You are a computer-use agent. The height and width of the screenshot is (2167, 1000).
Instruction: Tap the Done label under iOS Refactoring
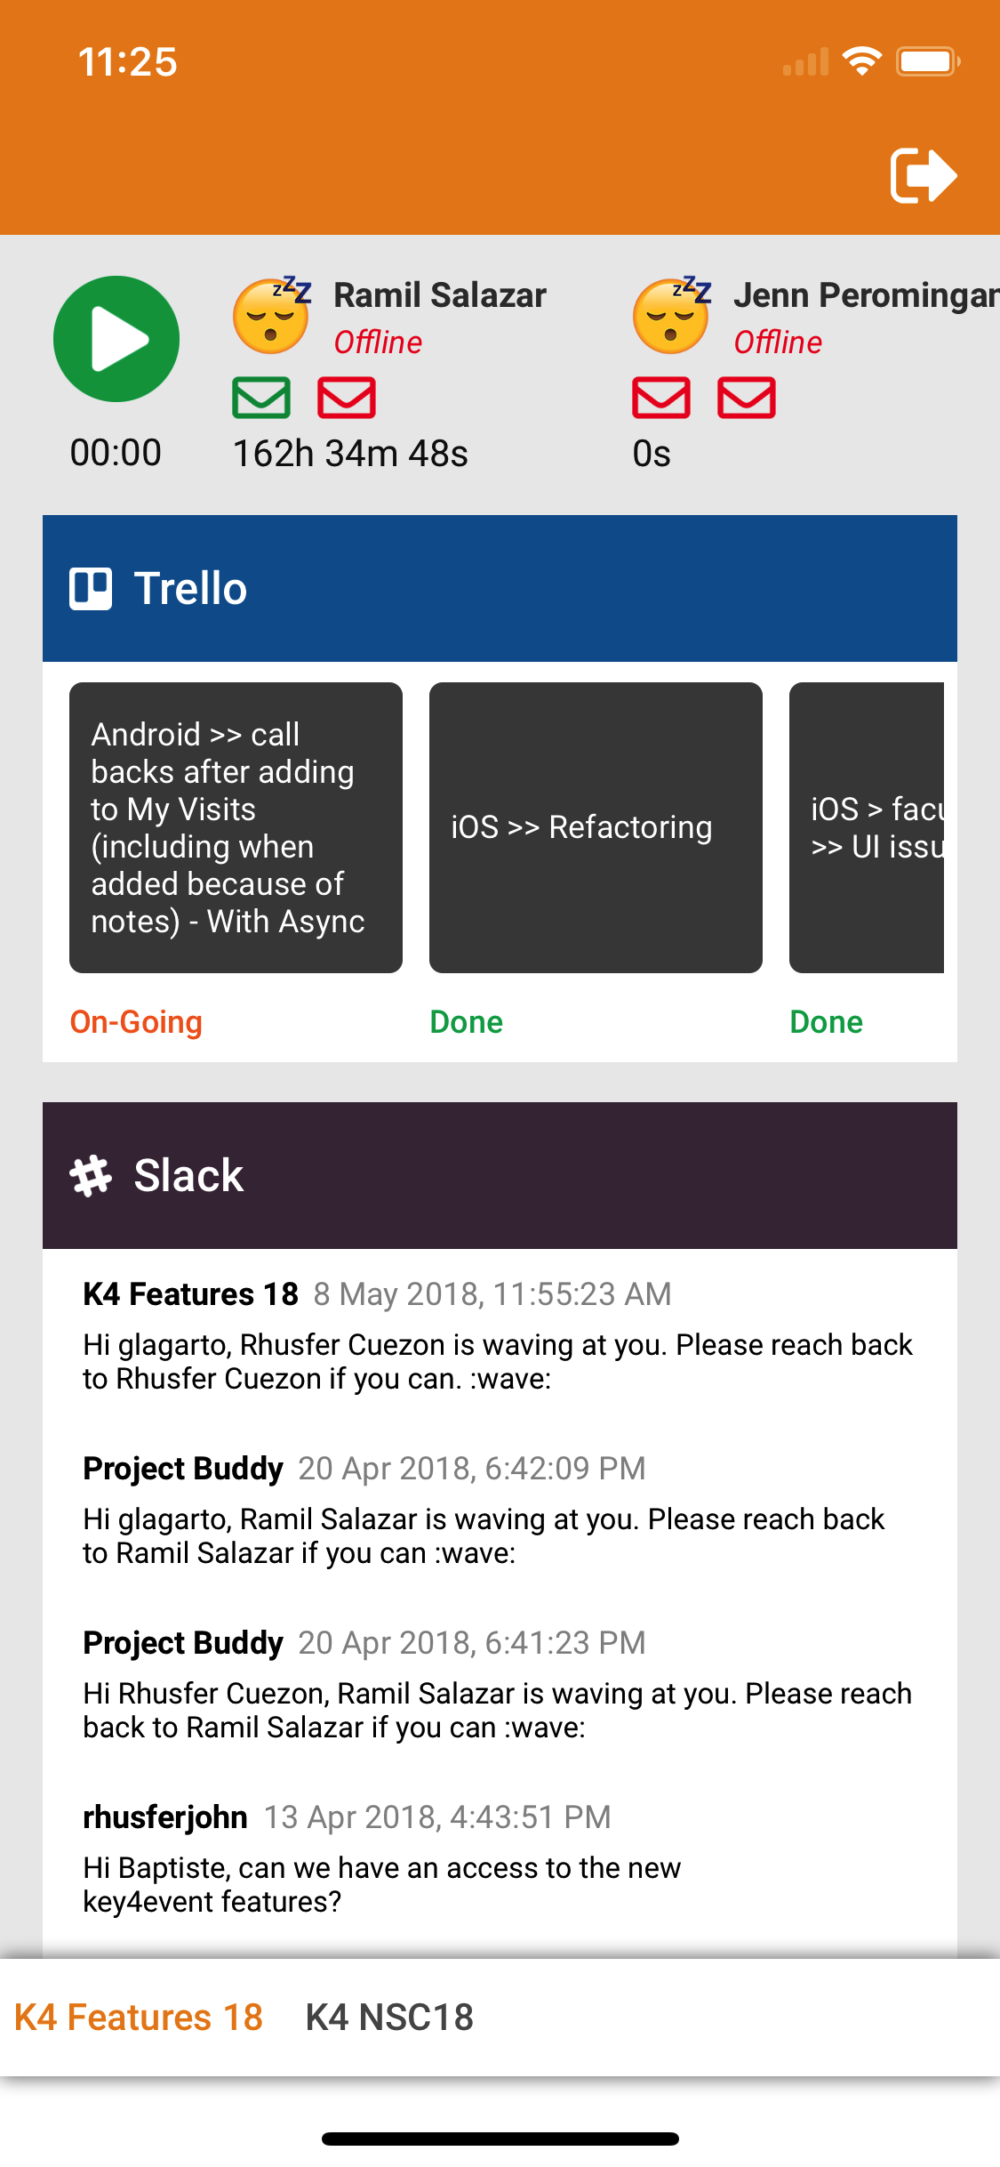tap(467, 1022)
